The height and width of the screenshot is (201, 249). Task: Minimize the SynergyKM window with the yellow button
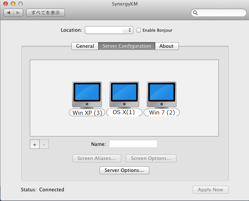[x=13, y=4]
